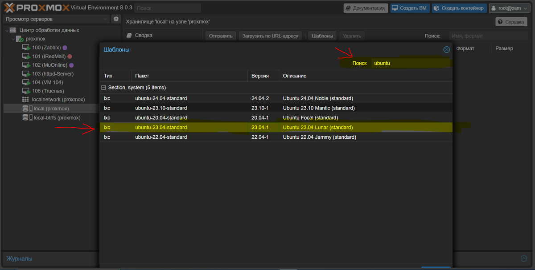535x270 pixels.
Task: Open the root@pam user menu
Action: point(510,8)
